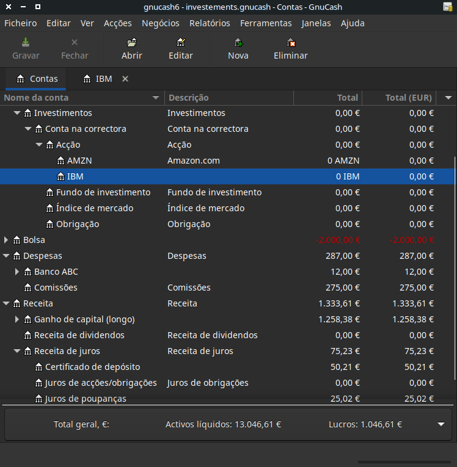The width and height of the screenshot is (457, 467).
Task: Click the bank icon in the Contas tab
Action: coord(21,79)
